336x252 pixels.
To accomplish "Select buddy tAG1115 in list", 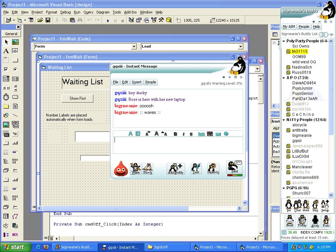I will [300, 52].
